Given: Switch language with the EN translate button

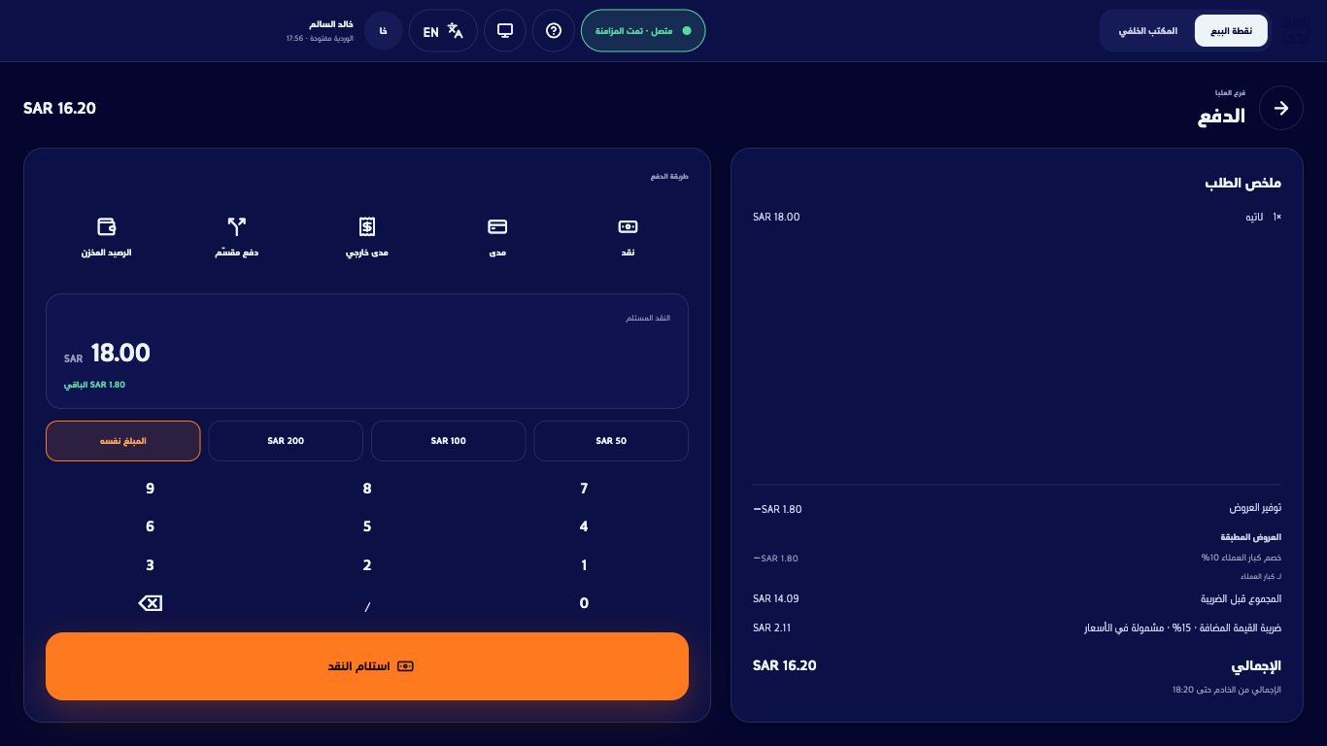Looking at the screenshot, I should coord(443,31).
